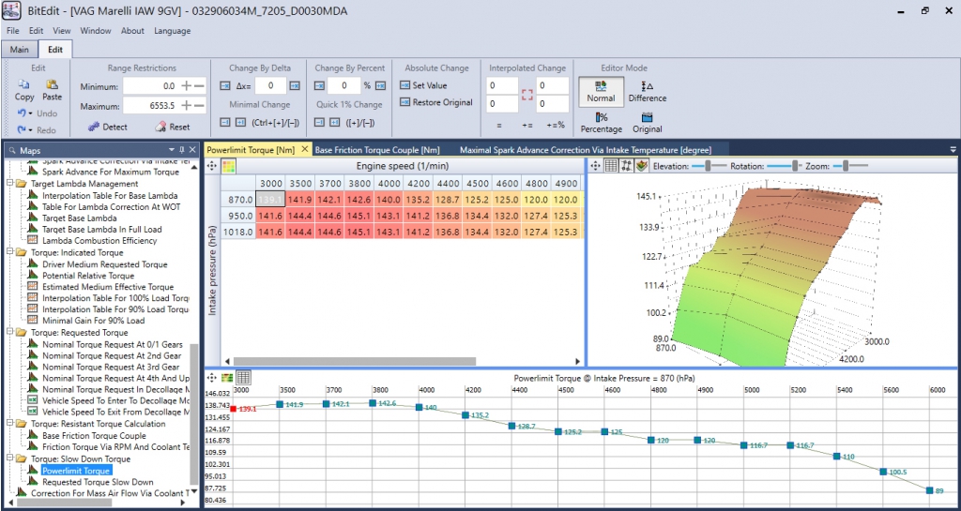Image resolution: width=961 pixels, height=511 pixels.
Task: Toggle colored graph icon in 2D graph toolbar
Action: [x=228, y=378]
